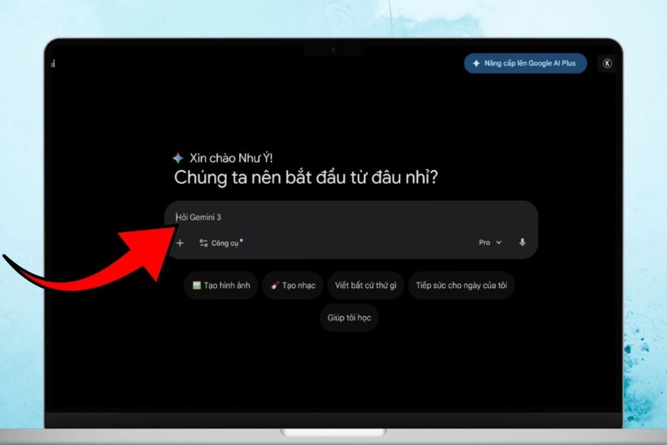Click the Gemini sparkle logo beside the greeting

[178, 158]
